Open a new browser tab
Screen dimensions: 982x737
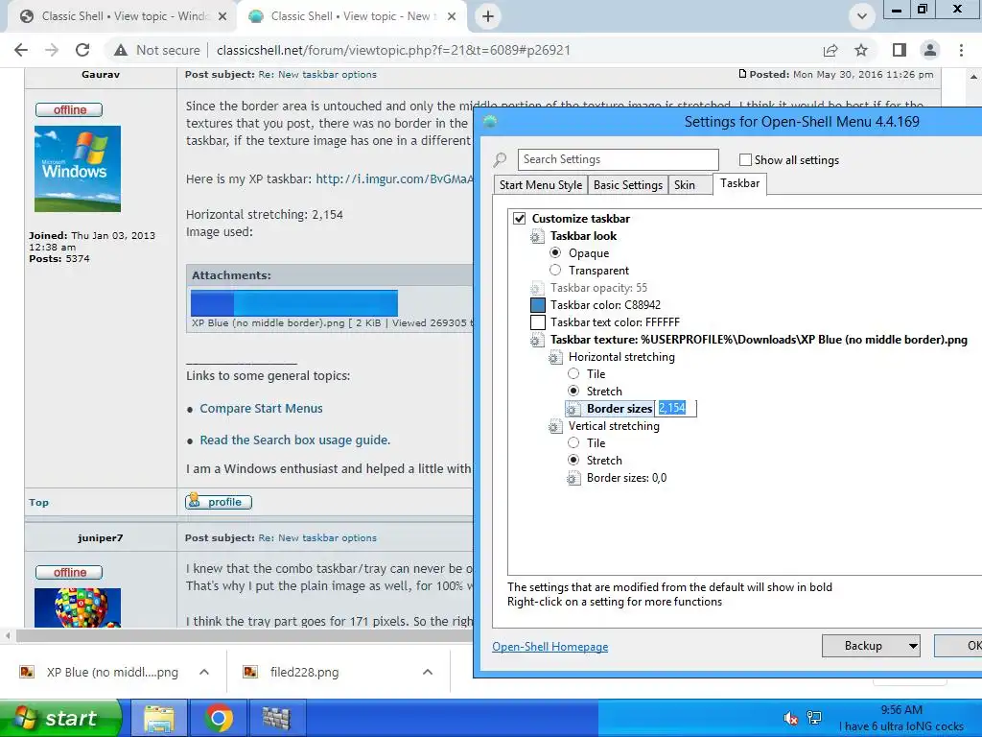click(x=488, y=16)
